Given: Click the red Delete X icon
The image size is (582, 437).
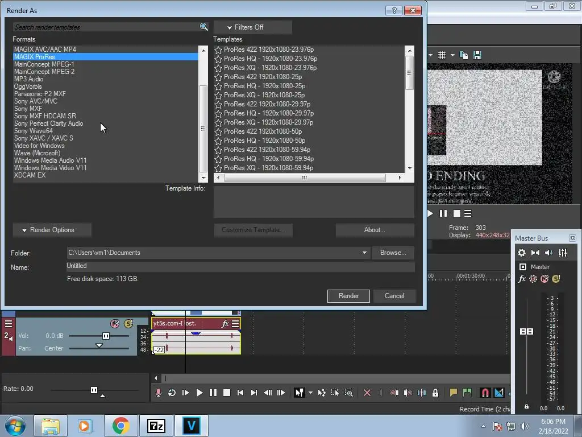Looking at the screenshot, I should tap(367, 393).
